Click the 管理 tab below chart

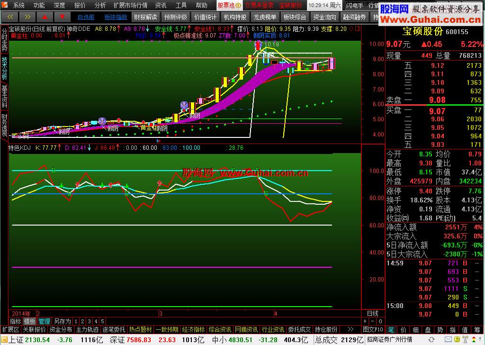(44, 321)
